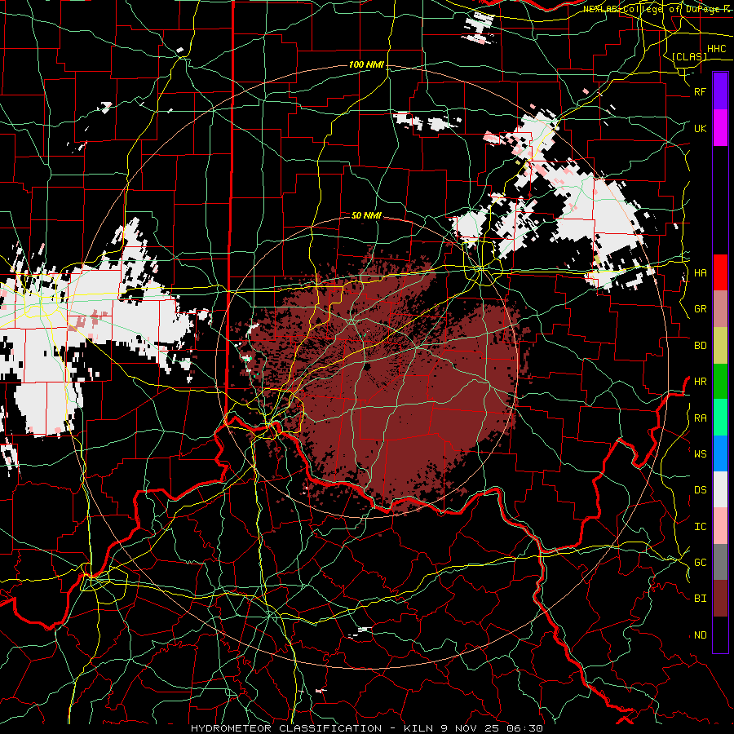Click the GC legend label
Image resolution: width=734 pixels, height=734 pixels.
pos(700,563)
